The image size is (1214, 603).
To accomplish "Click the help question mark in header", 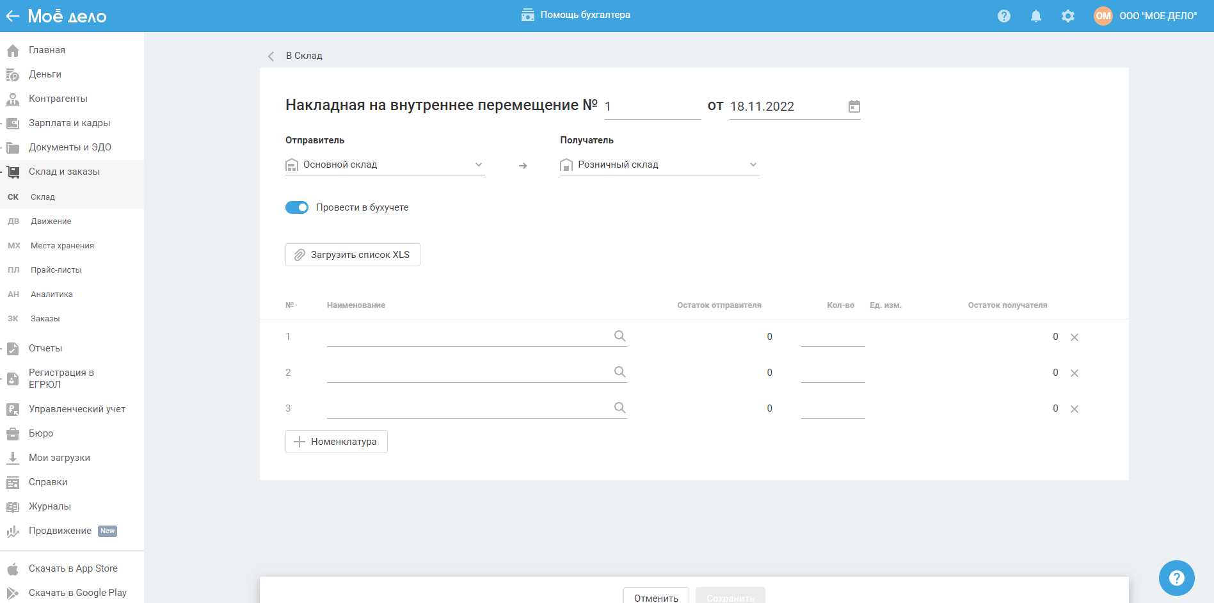I will point(1003,16).
